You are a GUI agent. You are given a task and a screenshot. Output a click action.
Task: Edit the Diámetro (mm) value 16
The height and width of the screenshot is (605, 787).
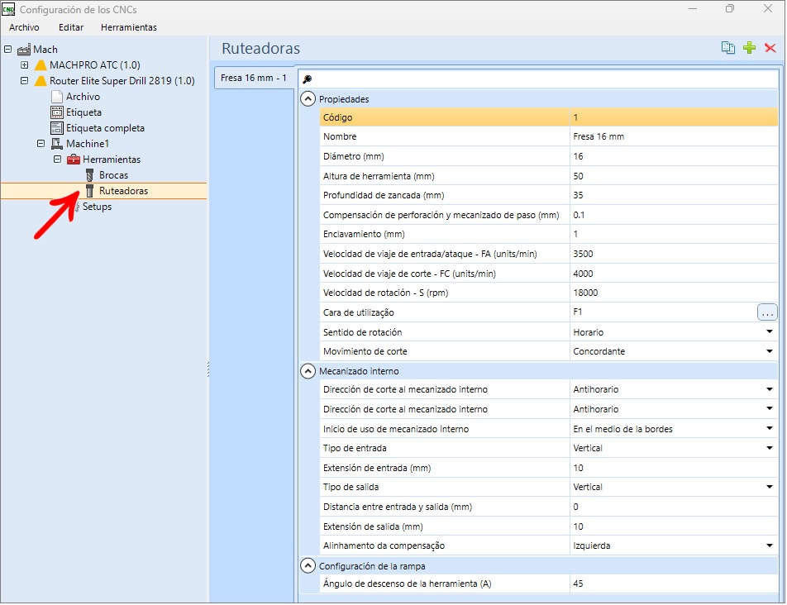[674, 156]
